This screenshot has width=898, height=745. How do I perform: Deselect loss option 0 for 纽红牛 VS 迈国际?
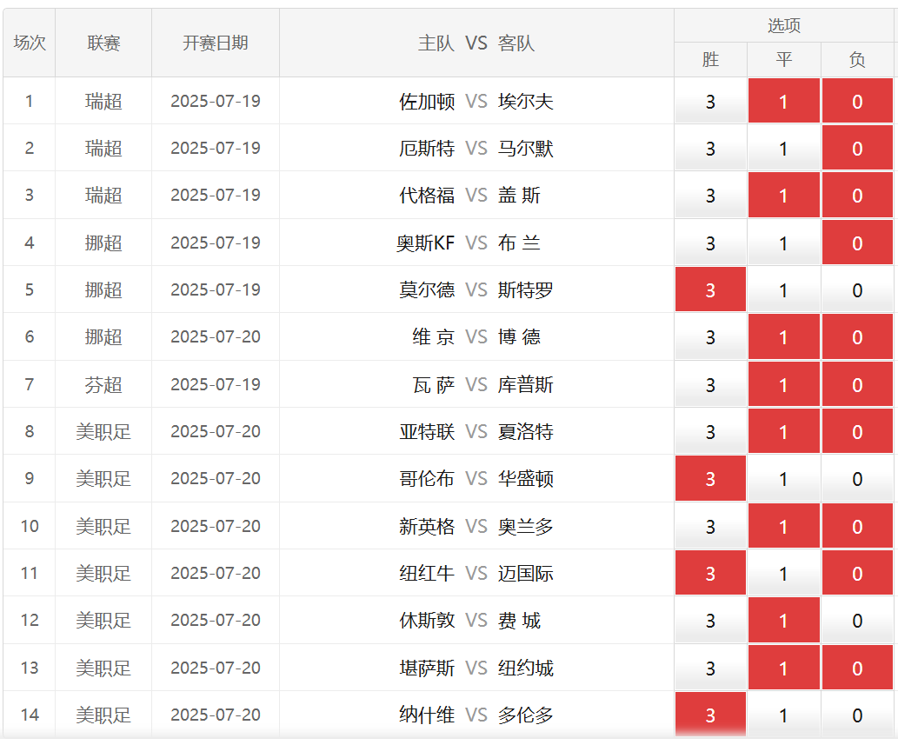[857, 573]
